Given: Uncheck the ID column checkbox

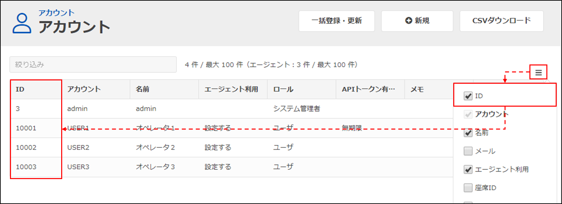Looking at the screenshot, I should click(x=468, y=96).
